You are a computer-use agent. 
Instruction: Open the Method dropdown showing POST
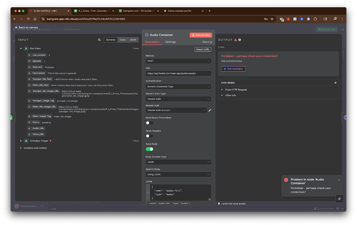click(178, 61)
